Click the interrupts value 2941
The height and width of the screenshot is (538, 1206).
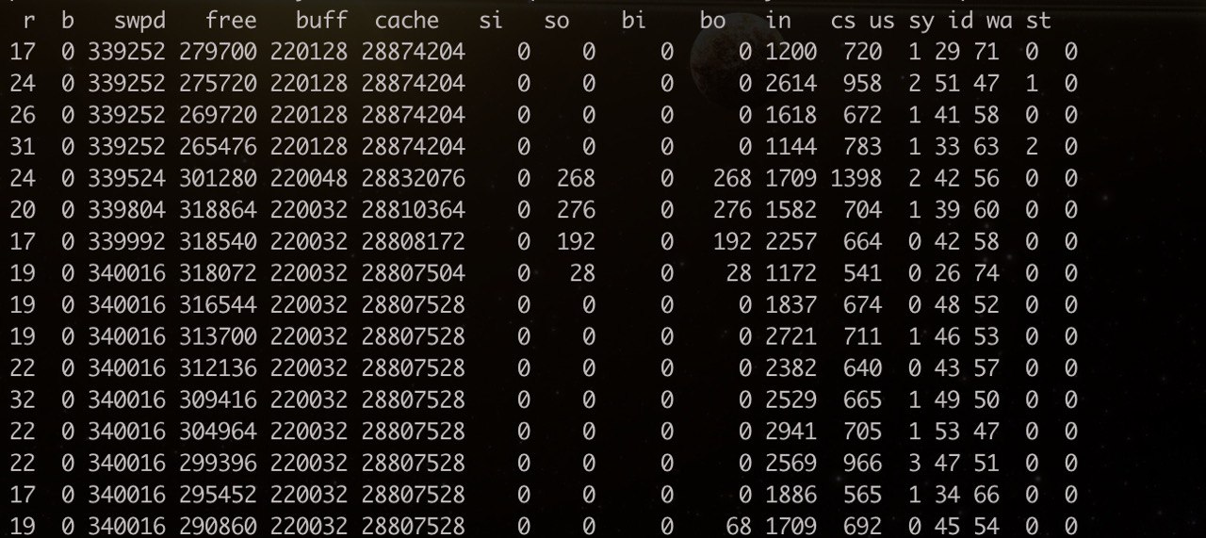[x=791, y=431]
